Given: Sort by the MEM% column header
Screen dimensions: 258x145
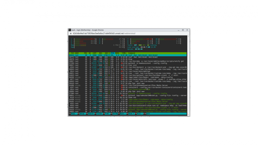Looking at the screenshot, I should click(x=117, y=53).
